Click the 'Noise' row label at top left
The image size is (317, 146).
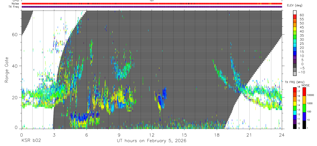pos(16,4)
